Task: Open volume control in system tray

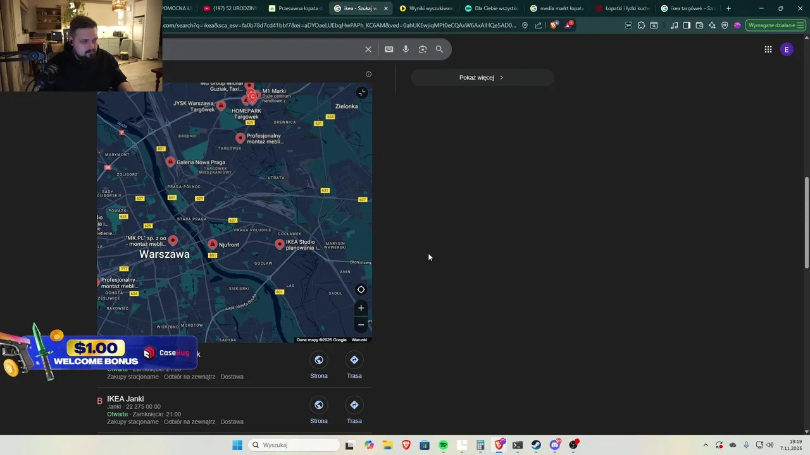Action: pos(770,445)
